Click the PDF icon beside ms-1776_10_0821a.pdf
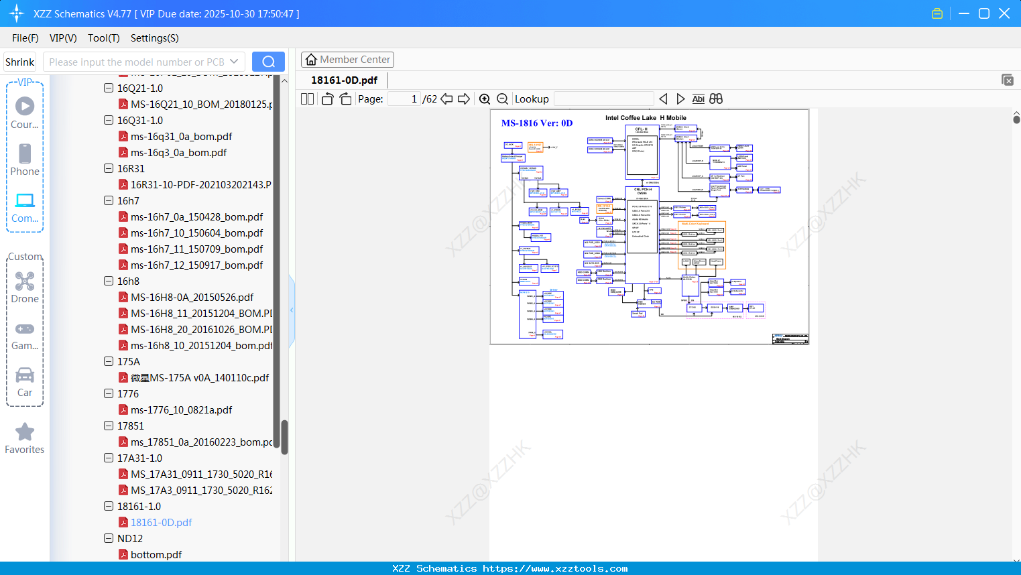The image size is (1021, 575). pyautogui.click(x=123, y=409)
